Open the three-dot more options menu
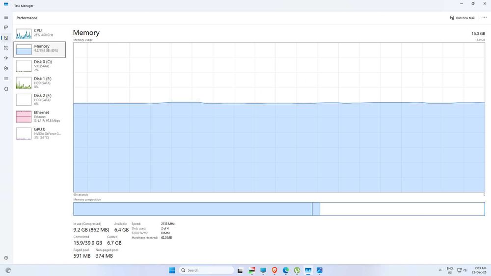The width and height of the screenshot is (491, 276). click(x=485, y=18)
